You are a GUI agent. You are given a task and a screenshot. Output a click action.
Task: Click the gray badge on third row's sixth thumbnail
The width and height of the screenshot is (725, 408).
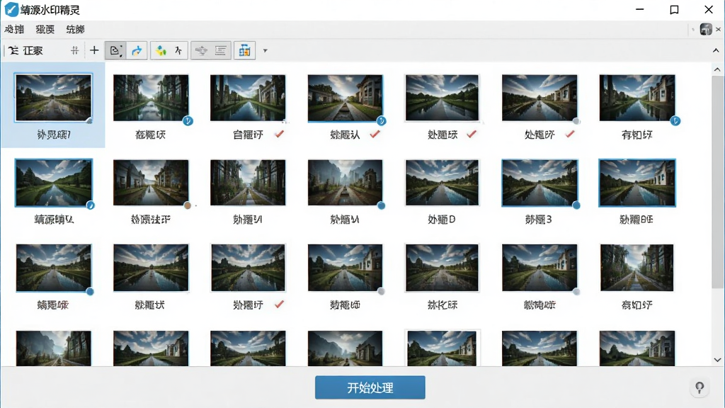576,291
